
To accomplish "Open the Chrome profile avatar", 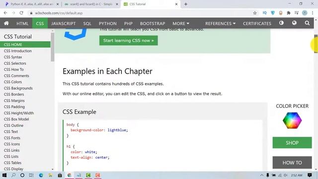I will click(x=305, y=13).
